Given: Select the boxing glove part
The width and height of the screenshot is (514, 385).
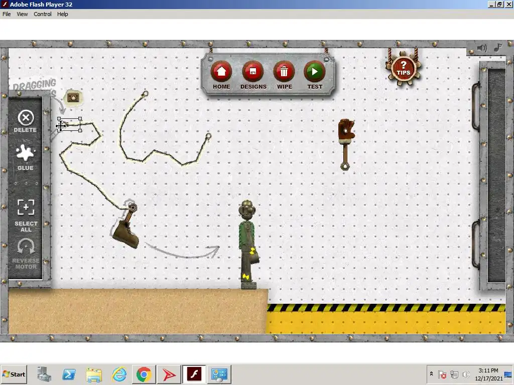Looking at the screenshot, I should pos(346,130).
